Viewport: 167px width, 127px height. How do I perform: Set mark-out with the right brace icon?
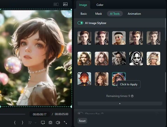(x=22, y=122)
